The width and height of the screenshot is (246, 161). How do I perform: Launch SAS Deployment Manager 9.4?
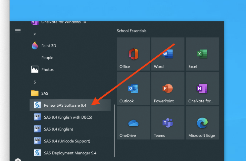(x=70, y=153)
